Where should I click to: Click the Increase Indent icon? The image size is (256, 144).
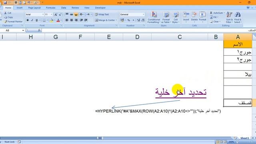pos(86,20)
